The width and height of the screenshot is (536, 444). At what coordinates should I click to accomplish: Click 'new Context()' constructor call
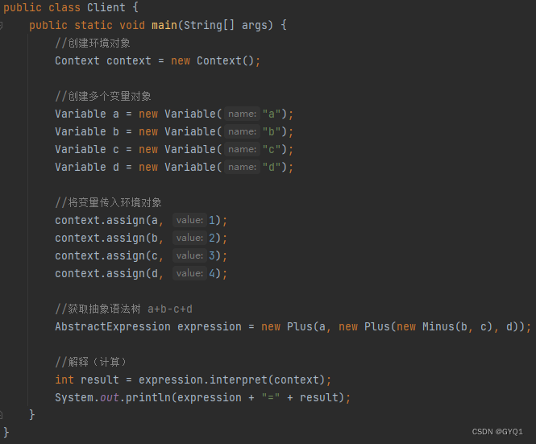point(212,61)
